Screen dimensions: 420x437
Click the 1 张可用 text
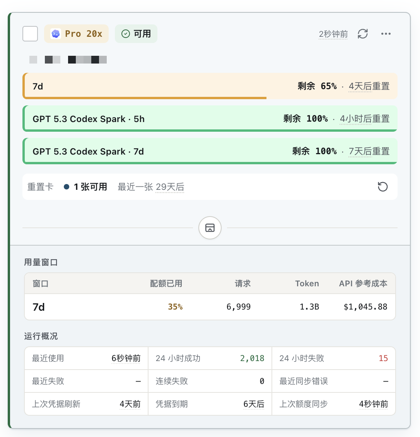(90, 187)
